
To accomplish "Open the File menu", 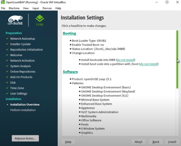I will pyautogui.click(x=3, y=8).
